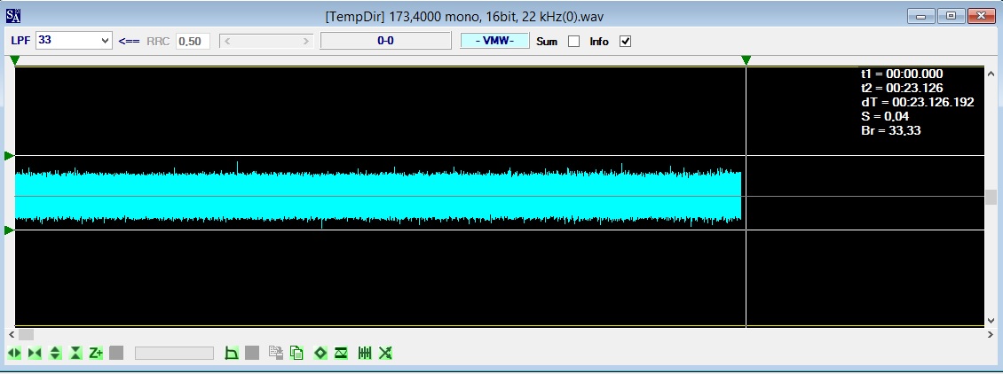Compress waveform horizontally with inward arrows icon
Viewport: 1003px width, 374px height.
tap(35, 353)
